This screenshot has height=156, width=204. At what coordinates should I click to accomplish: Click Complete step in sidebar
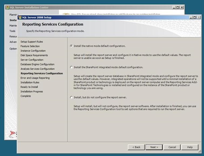(26, 96)
